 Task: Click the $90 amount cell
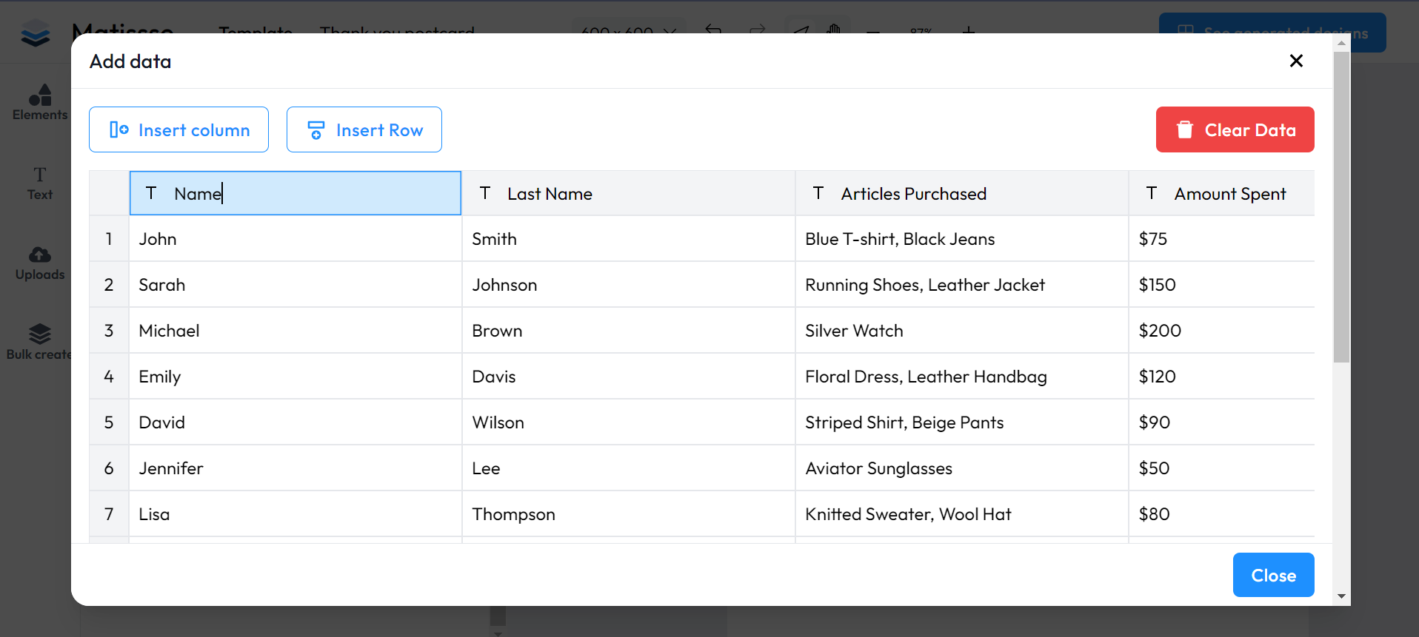point(1222,422)
